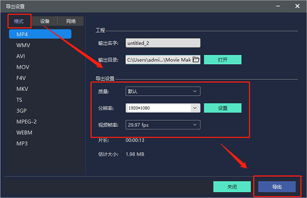Click 打开 to open output folder
The height and width of the screenshot is (198, 307).
[x=223, y=59]
